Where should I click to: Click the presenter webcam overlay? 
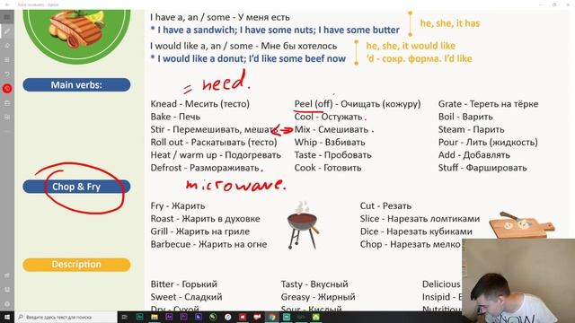518,281
